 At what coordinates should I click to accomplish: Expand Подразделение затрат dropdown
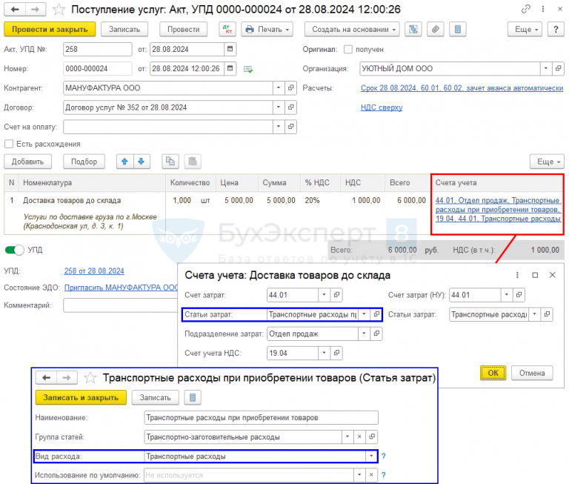(x=364, y=334)
